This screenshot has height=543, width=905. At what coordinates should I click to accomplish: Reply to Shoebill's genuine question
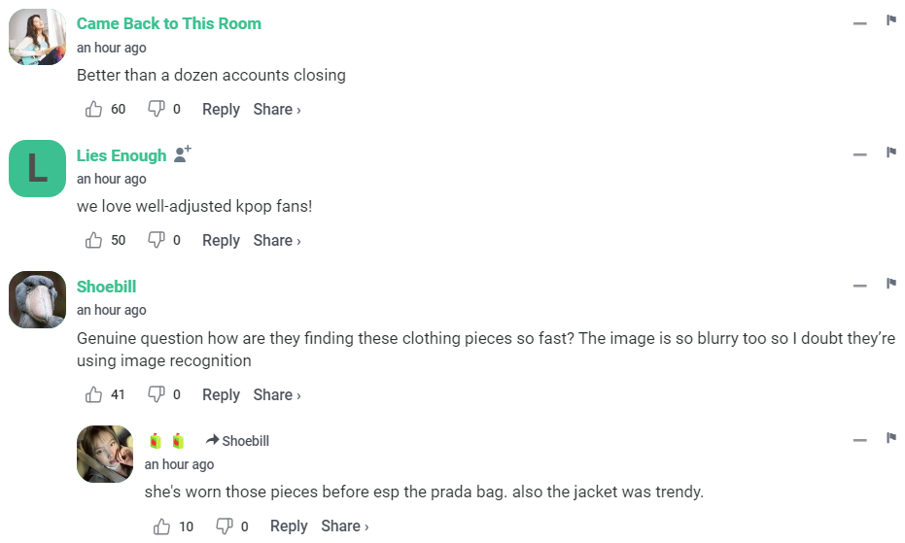pyautogui.click(x=221, y=394)
